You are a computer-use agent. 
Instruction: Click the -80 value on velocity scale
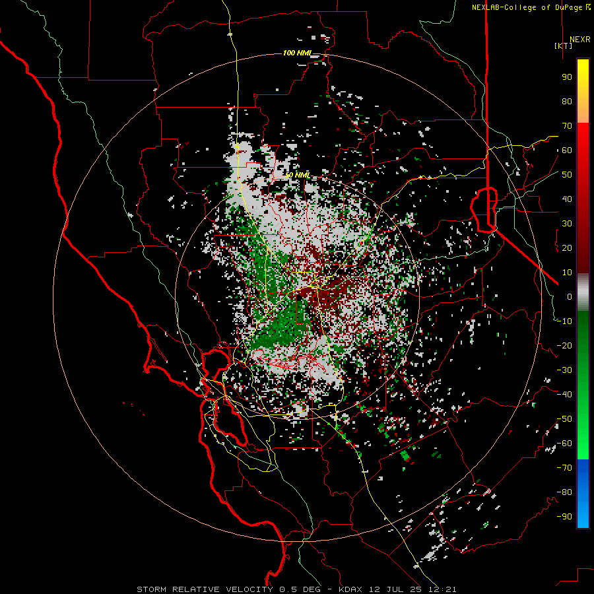pyautogui.click(x=564, y=492)
